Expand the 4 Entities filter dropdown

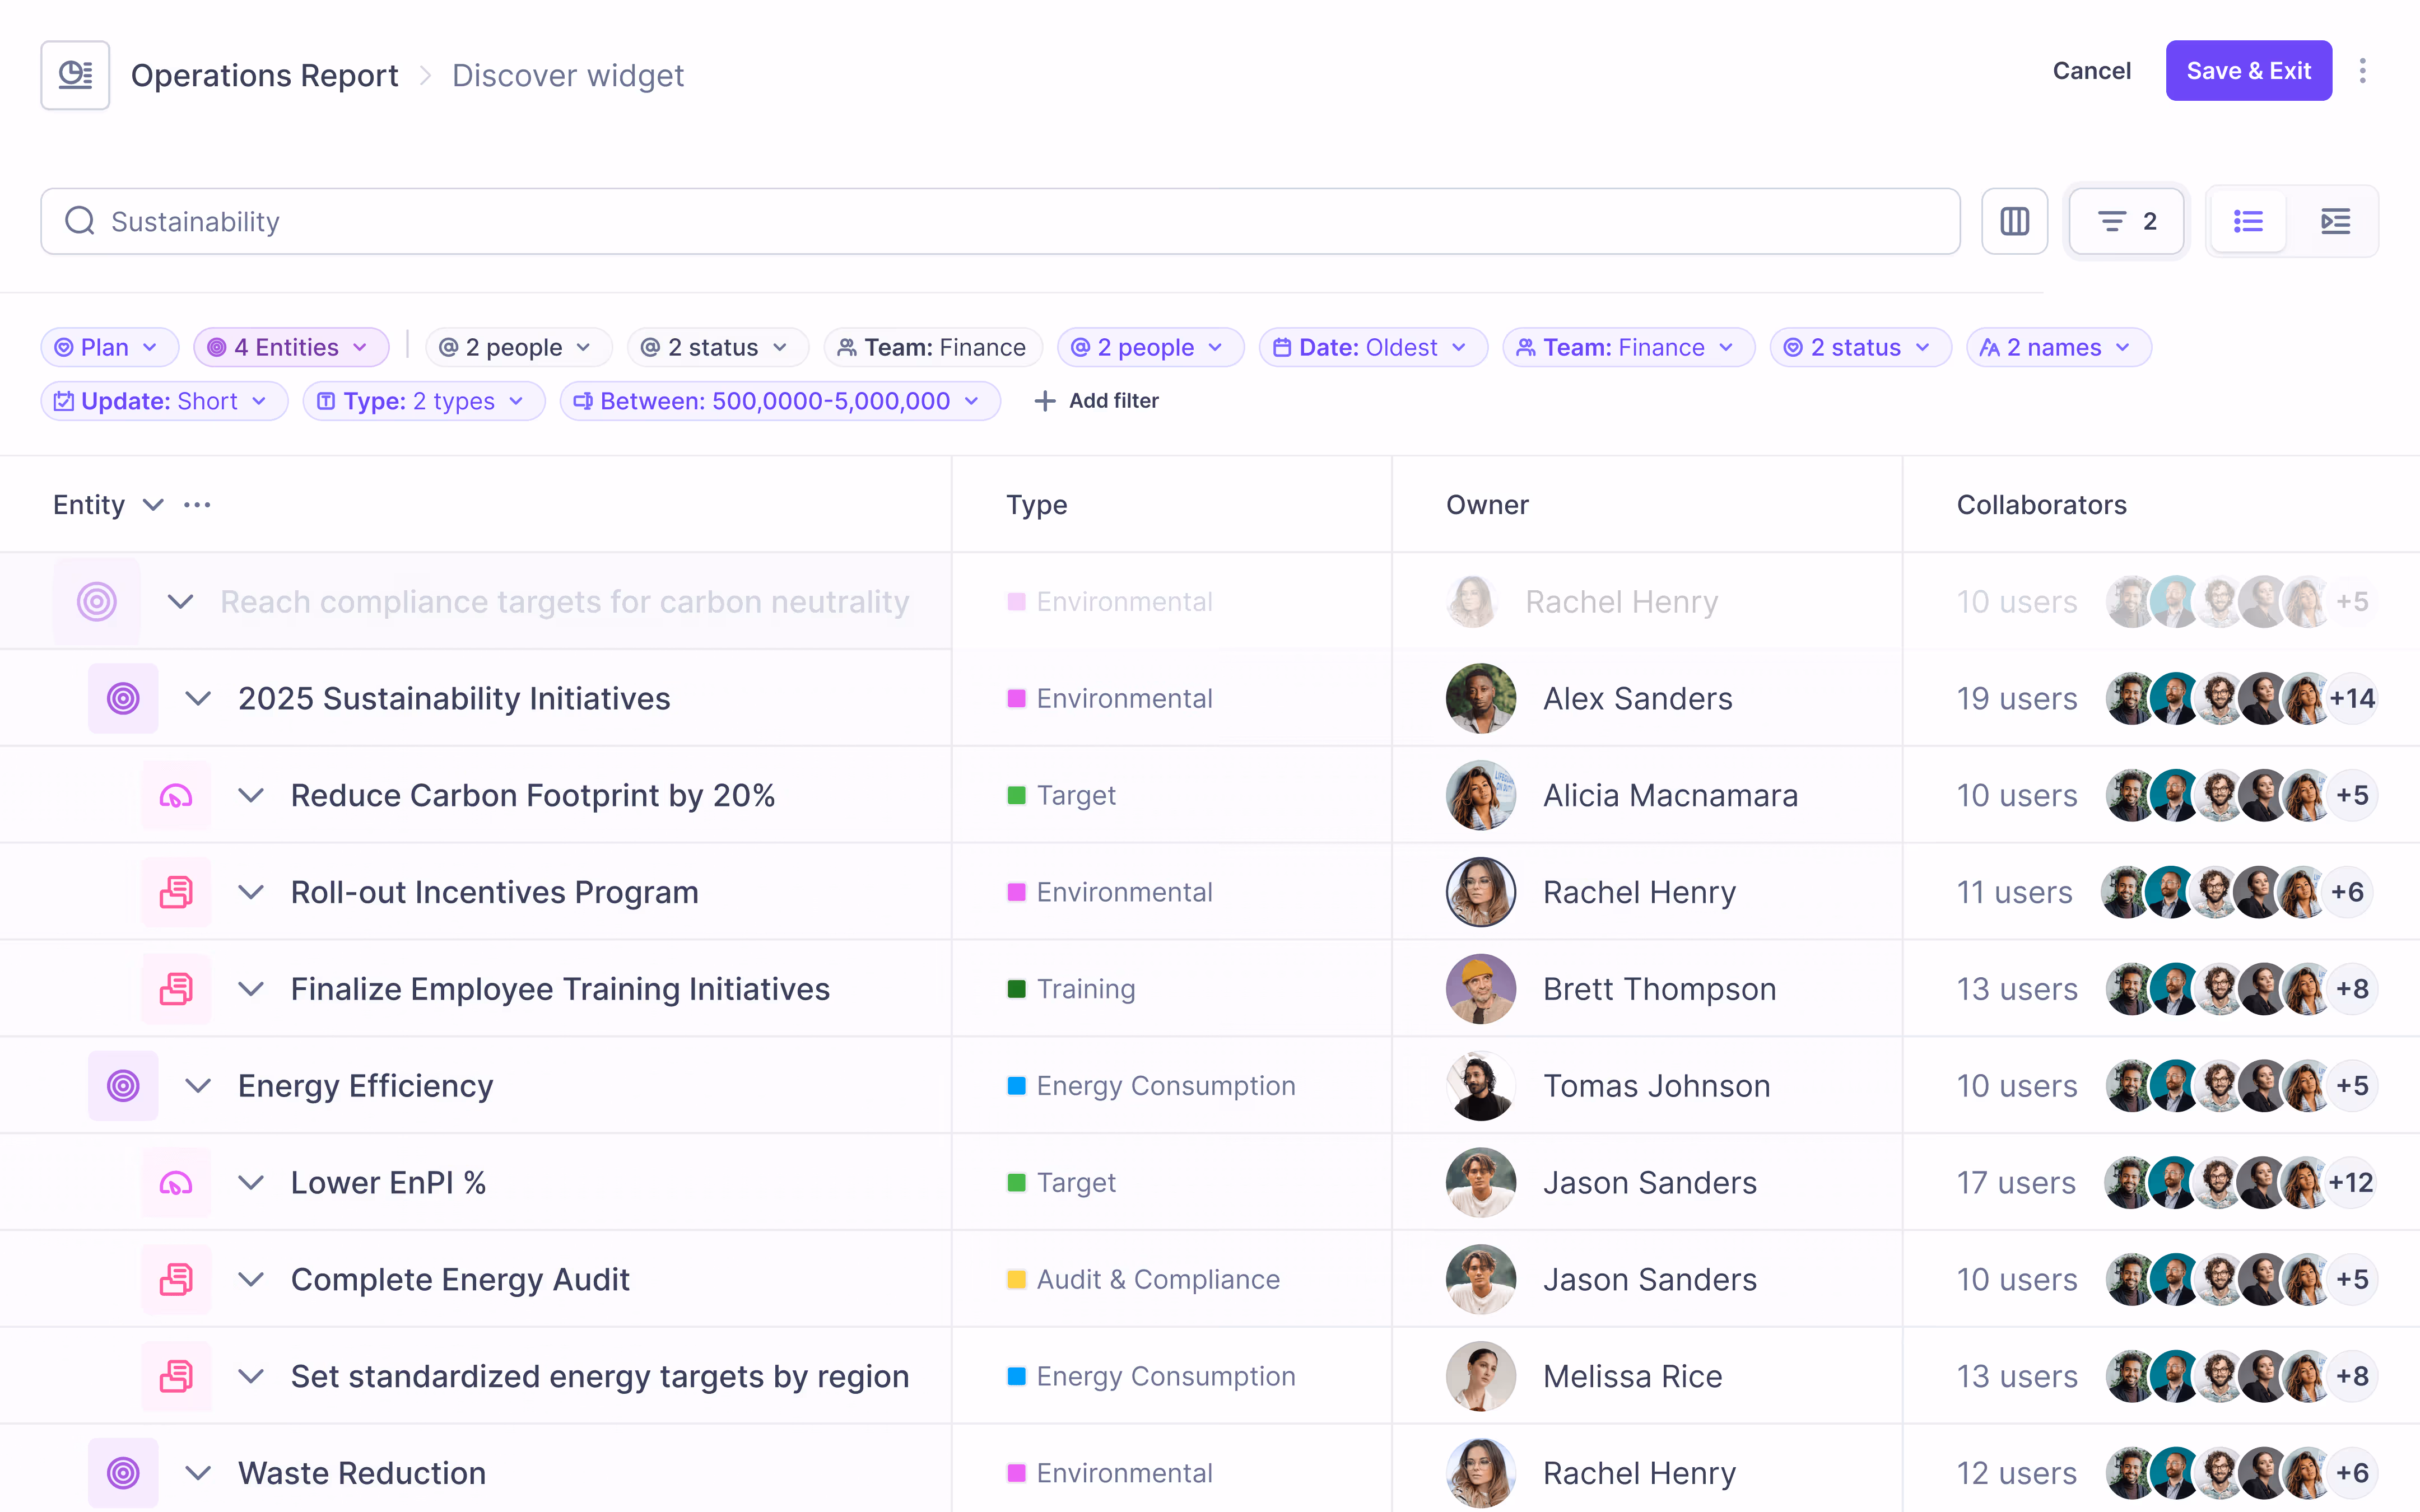pyautogui.click(x=291, y=347)
